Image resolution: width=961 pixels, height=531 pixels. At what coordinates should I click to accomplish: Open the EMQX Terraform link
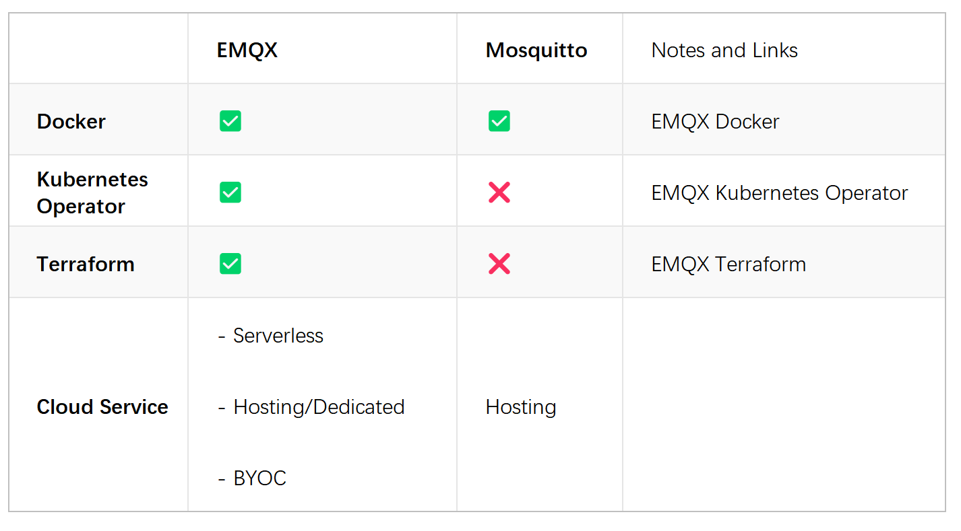pyautogui.click(x=728, y=264)
